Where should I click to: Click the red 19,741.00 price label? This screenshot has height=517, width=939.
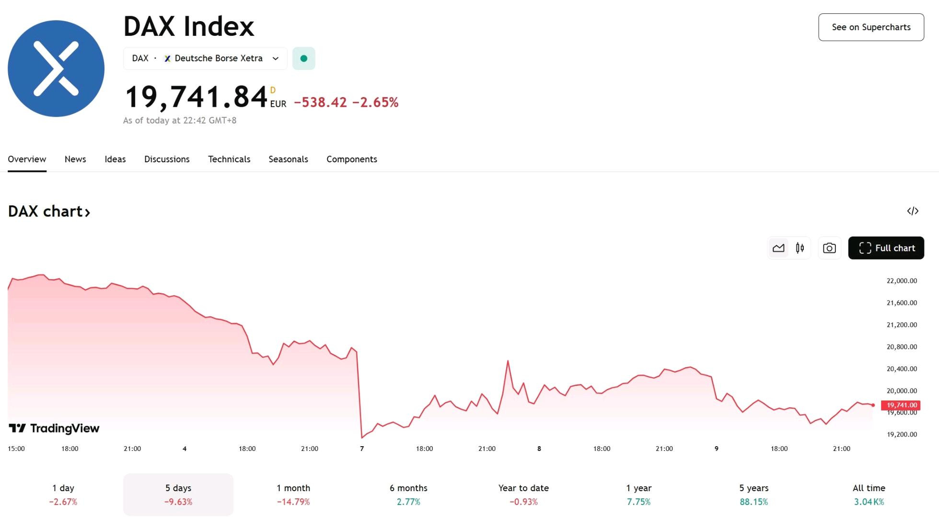tap(901, 405)
